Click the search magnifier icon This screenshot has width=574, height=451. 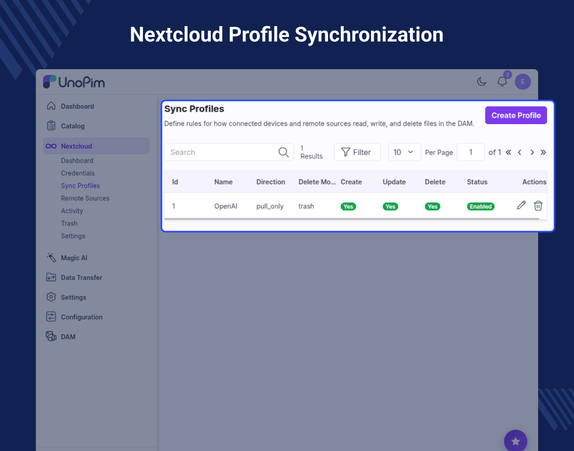[x=283, y=152]
